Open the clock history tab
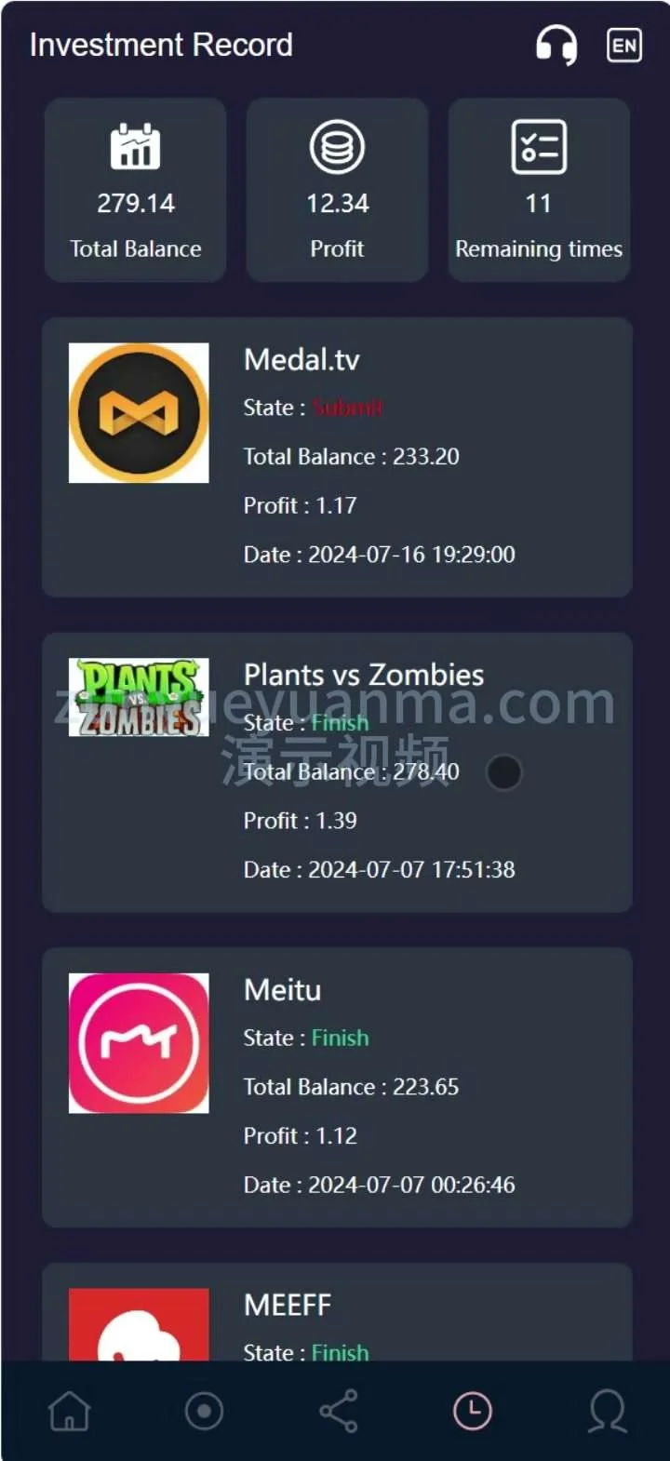 point(473,1411)
